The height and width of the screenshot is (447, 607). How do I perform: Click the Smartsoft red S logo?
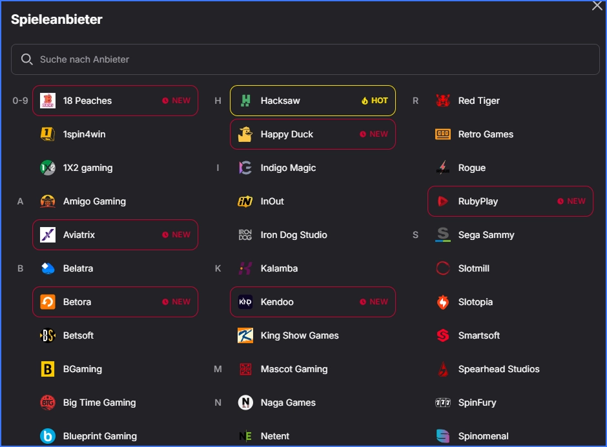click(x=443, y=335)
